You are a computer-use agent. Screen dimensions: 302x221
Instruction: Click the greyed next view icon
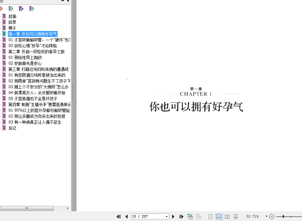click(199, 216)
